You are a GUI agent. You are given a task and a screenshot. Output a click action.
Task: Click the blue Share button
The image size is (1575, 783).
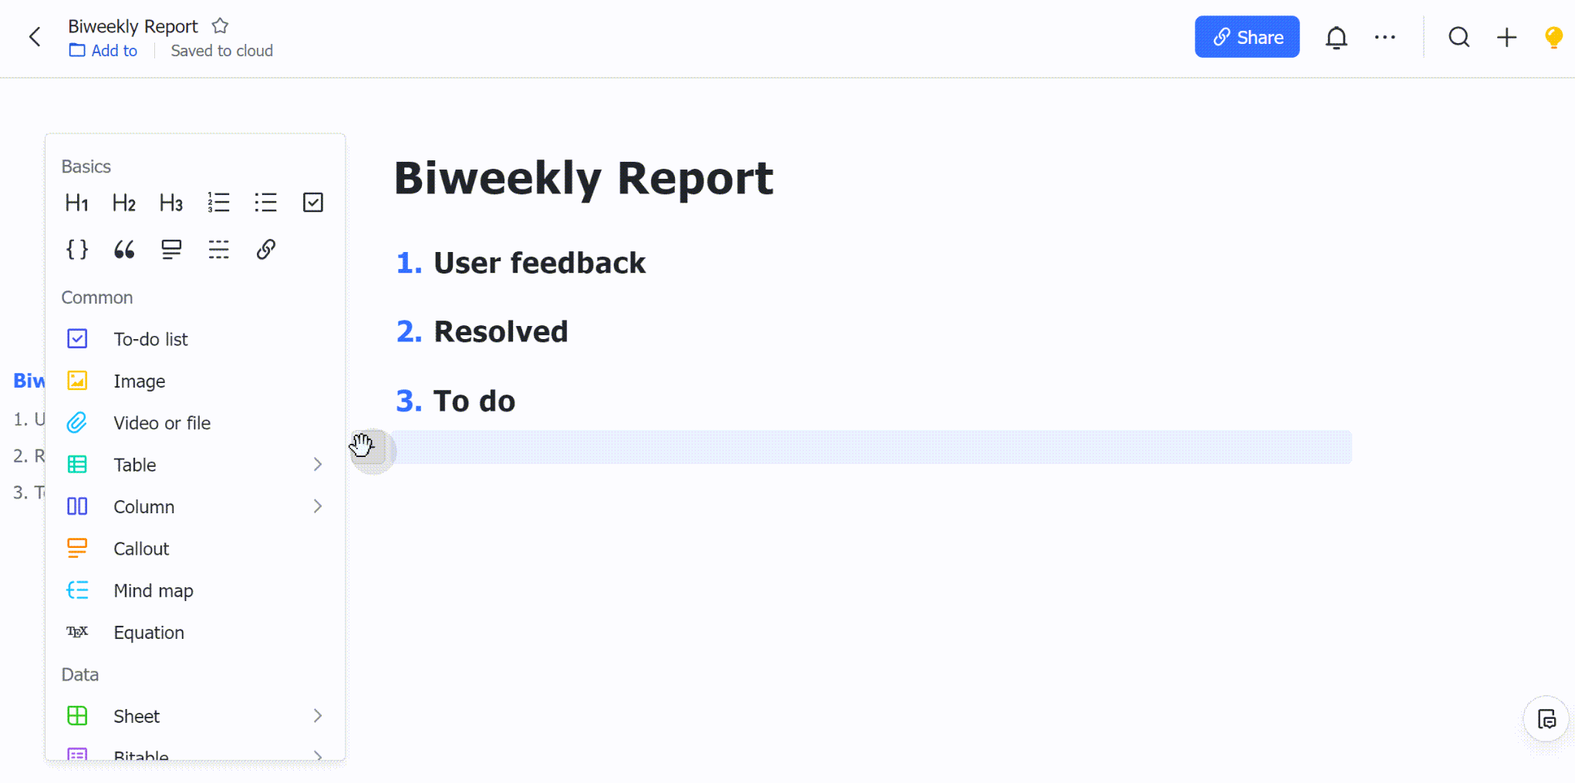click(x=1246, y=37)
